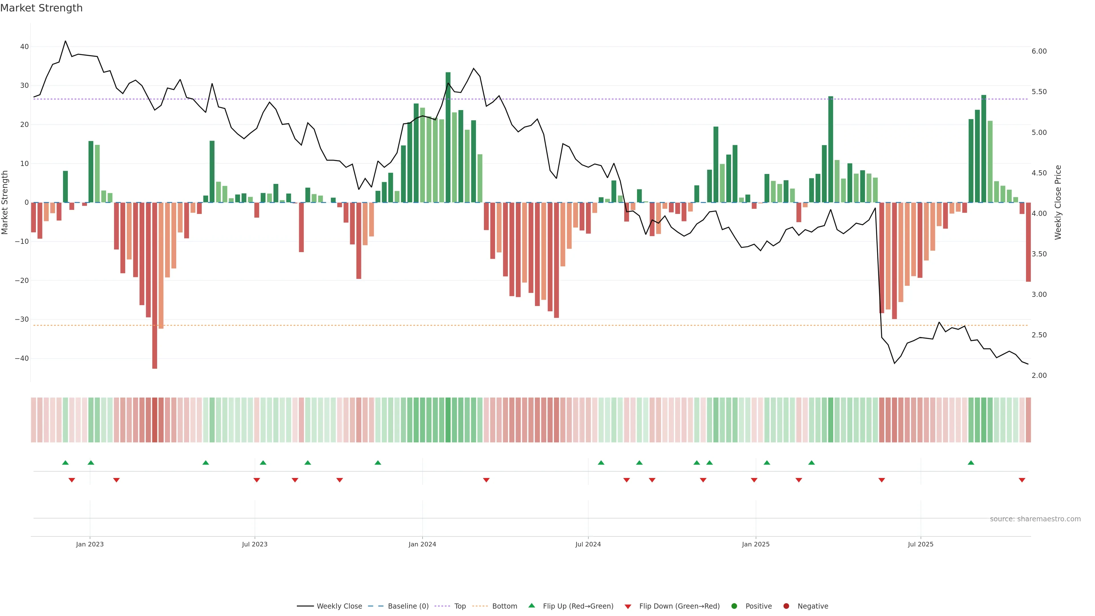The width and height of the screenshot is (1095, 616).
Task: Select the rightmost red flip-down triangle marker
Action: (1022, 480)
